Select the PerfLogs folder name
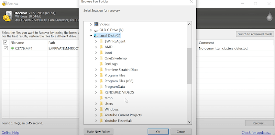275x135 pixels. click(111, 64)
